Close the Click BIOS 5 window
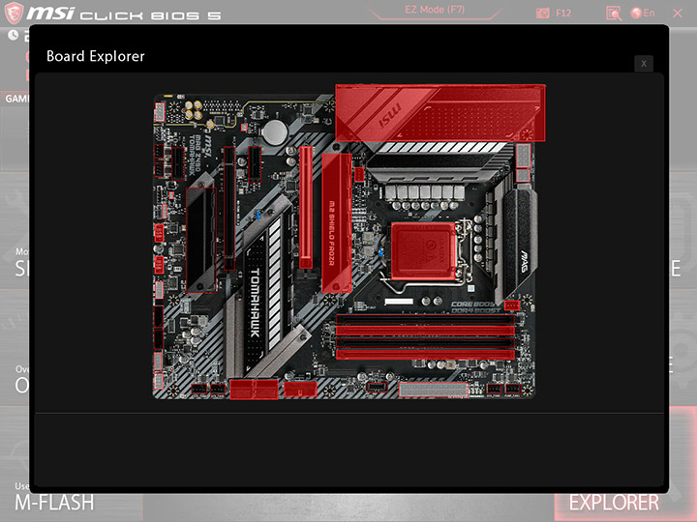 678,14
